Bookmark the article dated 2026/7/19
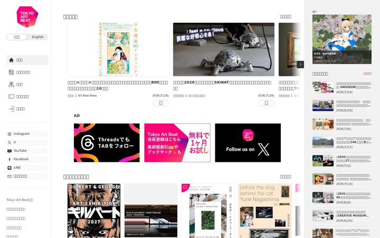Screen dimensions: 380x238 click(x=161, y=103)
